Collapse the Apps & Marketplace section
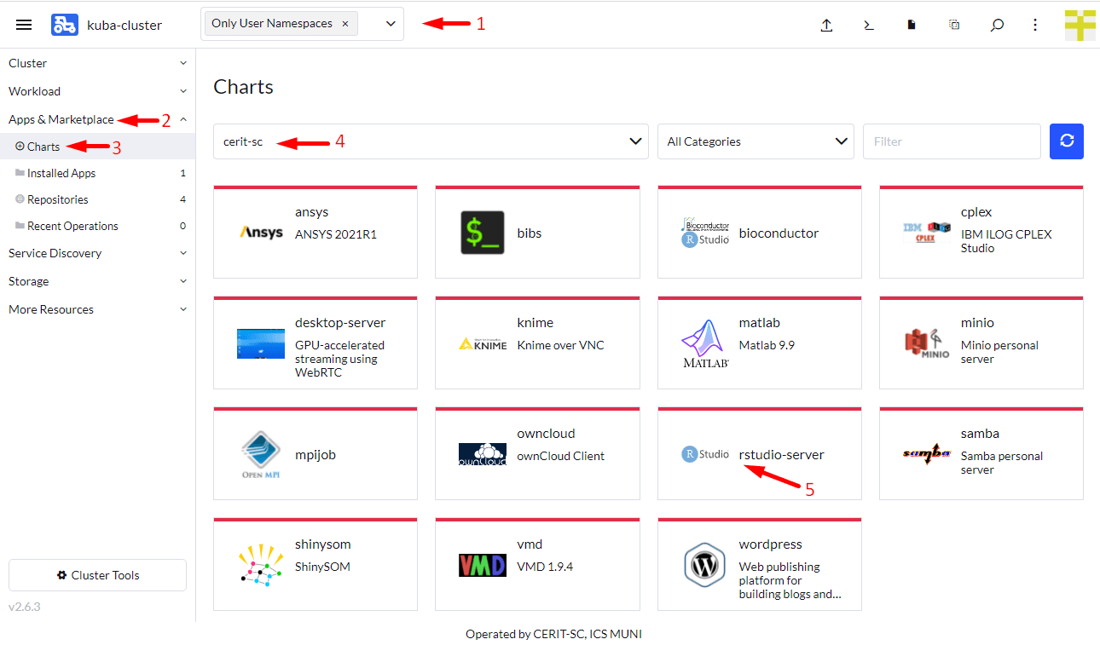The width and height of the screenshot is (1100, 645). 182,120
